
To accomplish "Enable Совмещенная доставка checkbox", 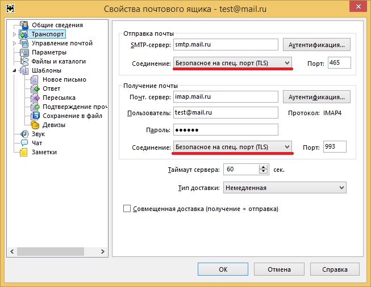I will pyautogui.click(x=127, y=209).
